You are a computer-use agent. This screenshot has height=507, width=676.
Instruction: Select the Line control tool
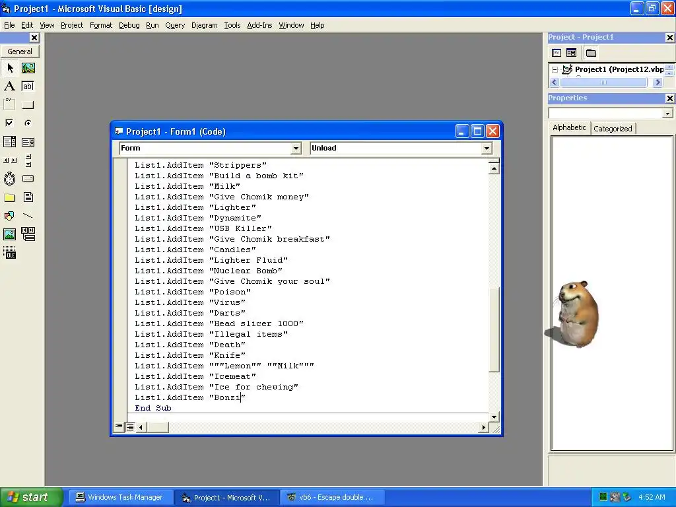(28, 216)
